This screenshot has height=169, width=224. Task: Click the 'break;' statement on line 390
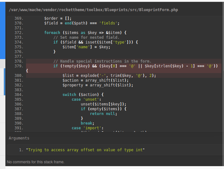(87, 123)
